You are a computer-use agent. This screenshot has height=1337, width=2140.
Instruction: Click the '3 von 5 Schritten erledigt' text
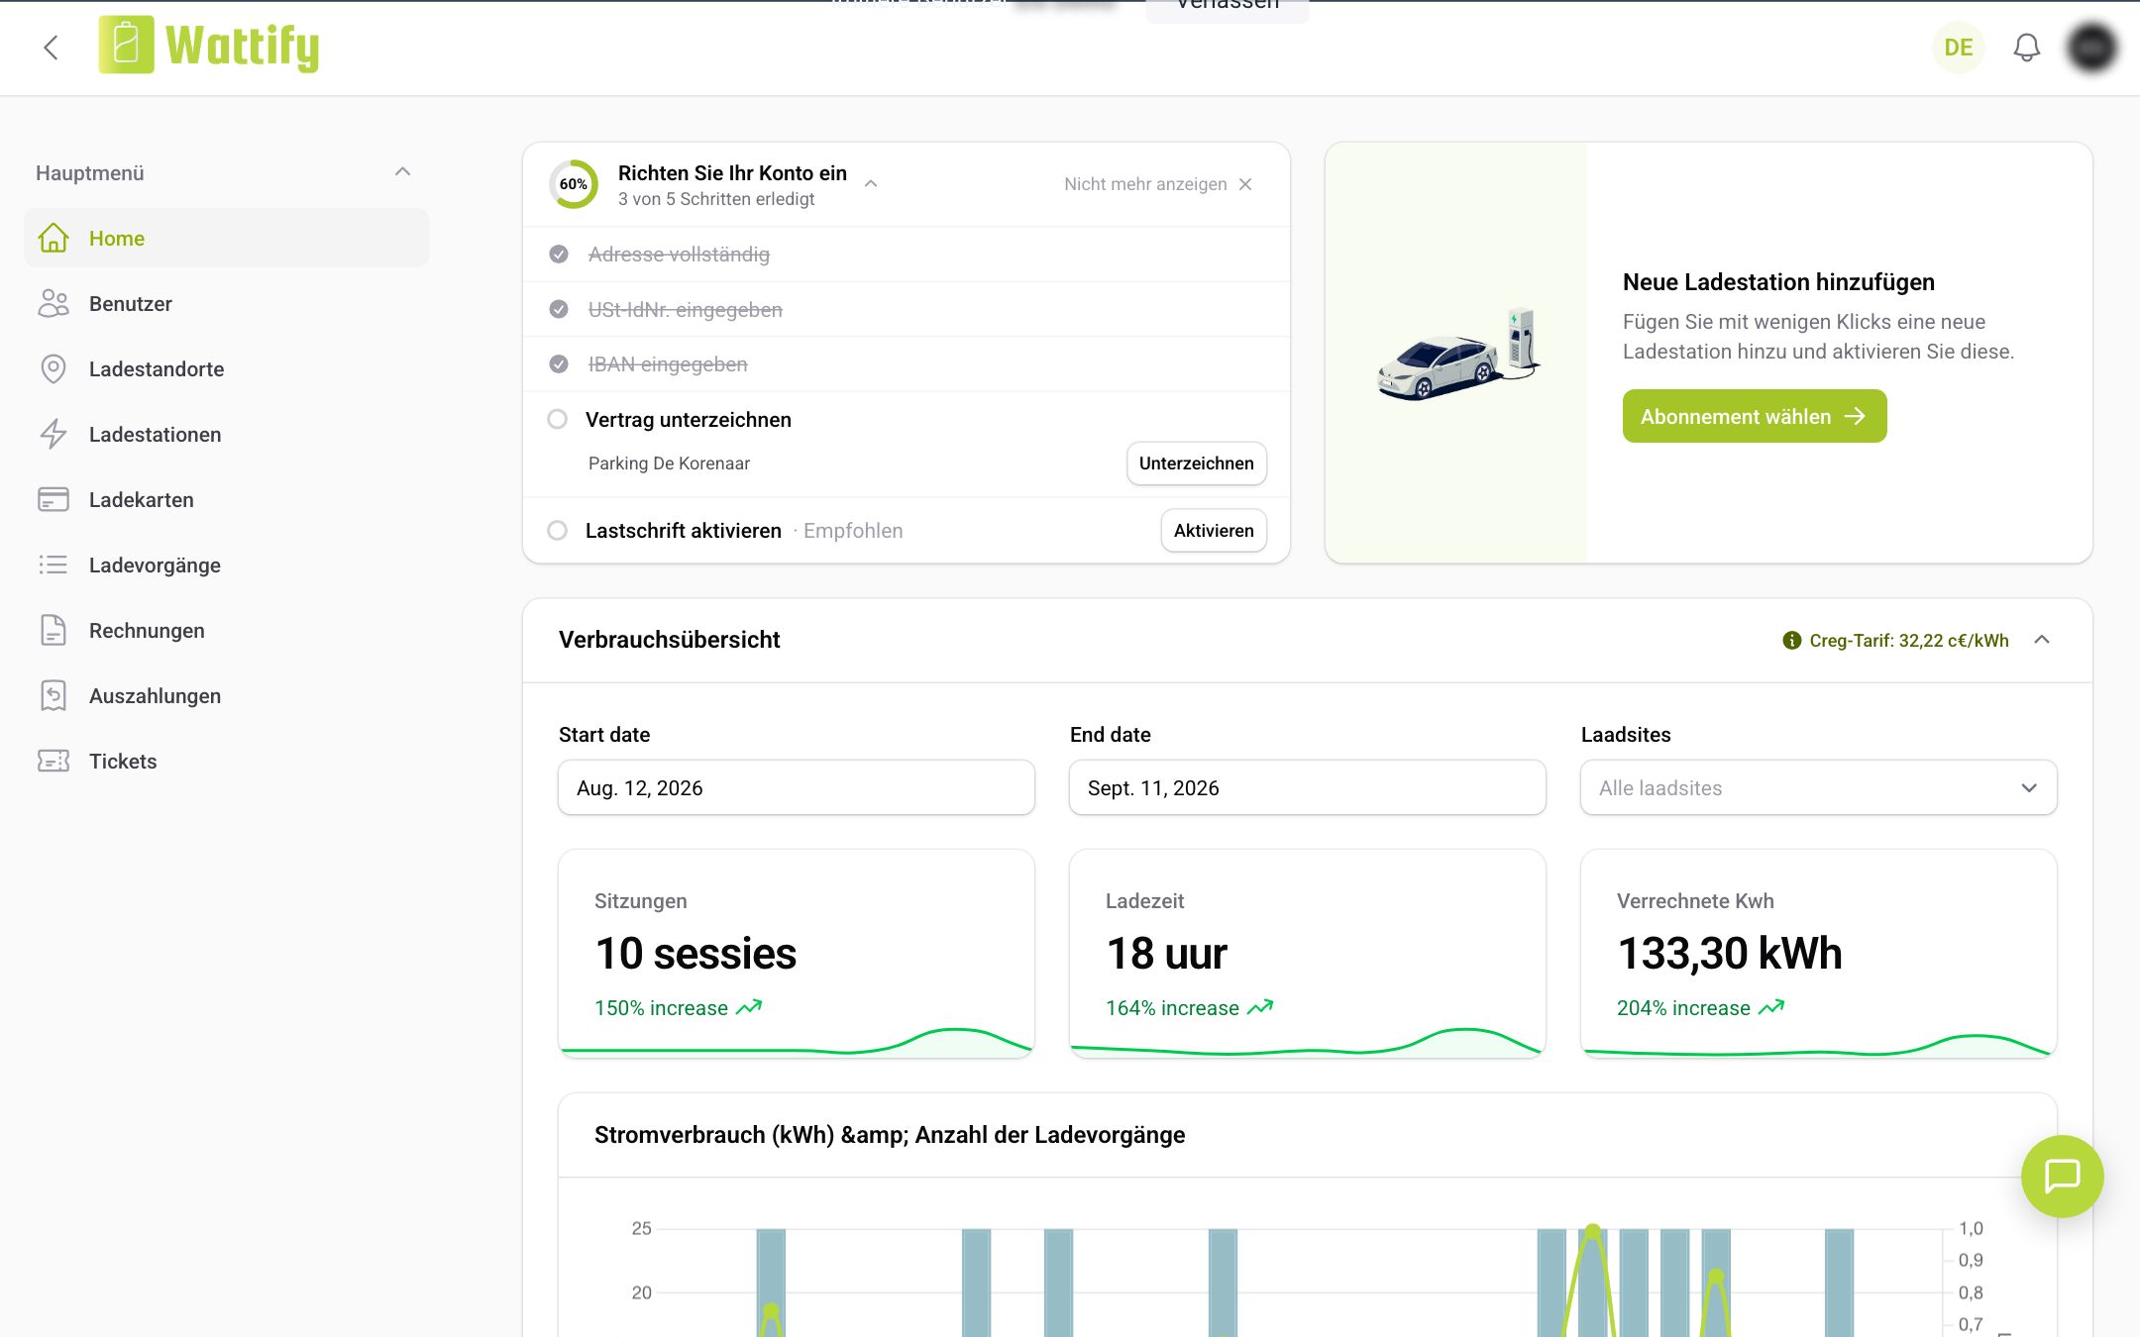pyautogui.click(x=716, y=199)
